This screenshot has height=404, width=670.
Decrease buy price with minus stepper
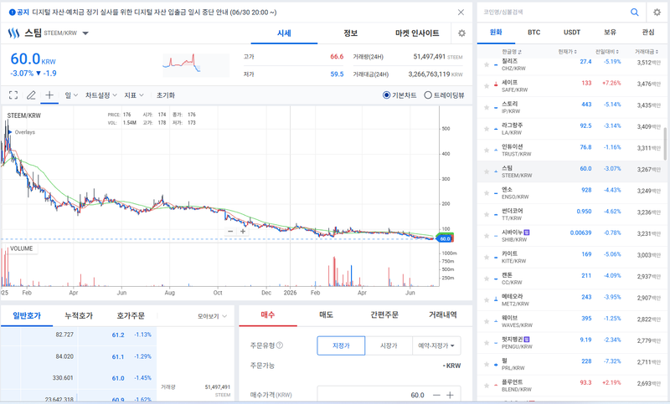tap(436, 395)
